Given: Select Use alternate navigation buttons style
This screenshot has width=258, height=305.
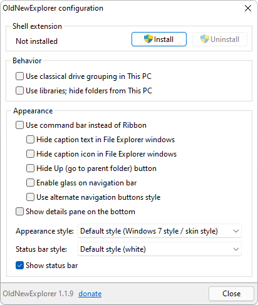Looking at the screenshot, I should pyautogui.click(x=30, y=197).
